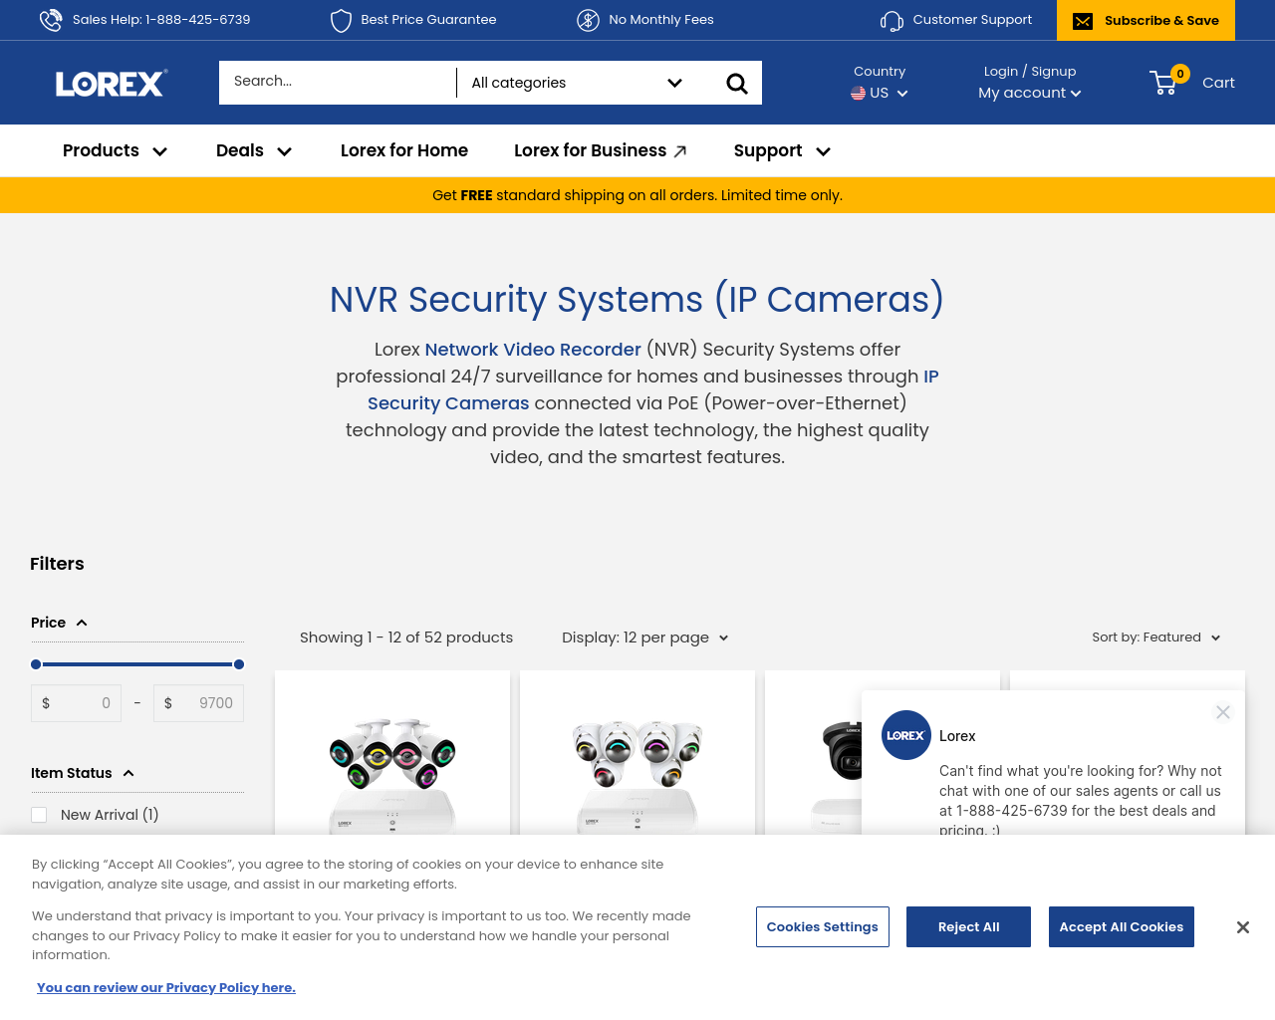Open the All categories dropdown
The image size is (1275, 1020).
tap(576, 83)
